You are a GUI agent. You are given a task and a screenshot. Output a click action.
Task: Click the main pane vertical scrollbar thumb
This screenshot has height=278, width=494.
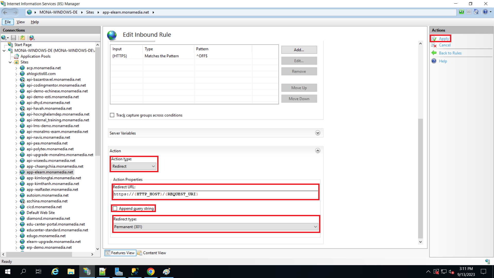pyautogui.click(x=420, y=178)
